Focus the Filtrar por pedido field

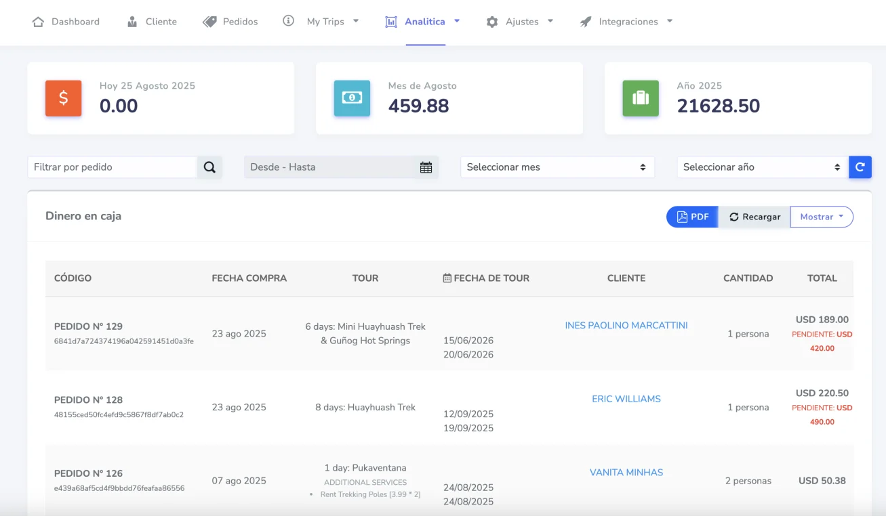click(113, 167)
